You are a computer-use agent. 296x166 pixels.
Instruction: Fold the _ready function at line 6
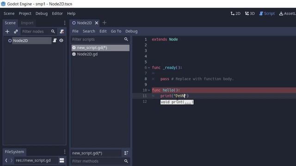(x=149, y=68)
